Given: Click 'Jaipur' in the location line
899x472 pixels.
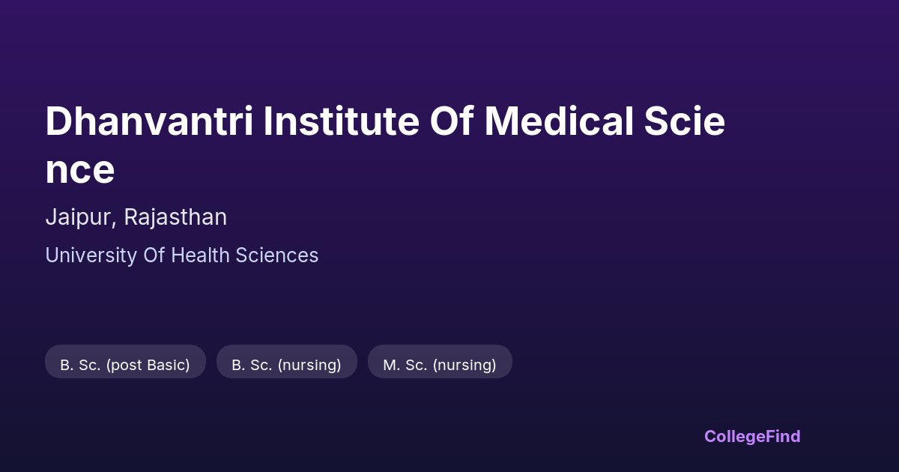Looking at the screenshot, I should click(x=79, y=217).
